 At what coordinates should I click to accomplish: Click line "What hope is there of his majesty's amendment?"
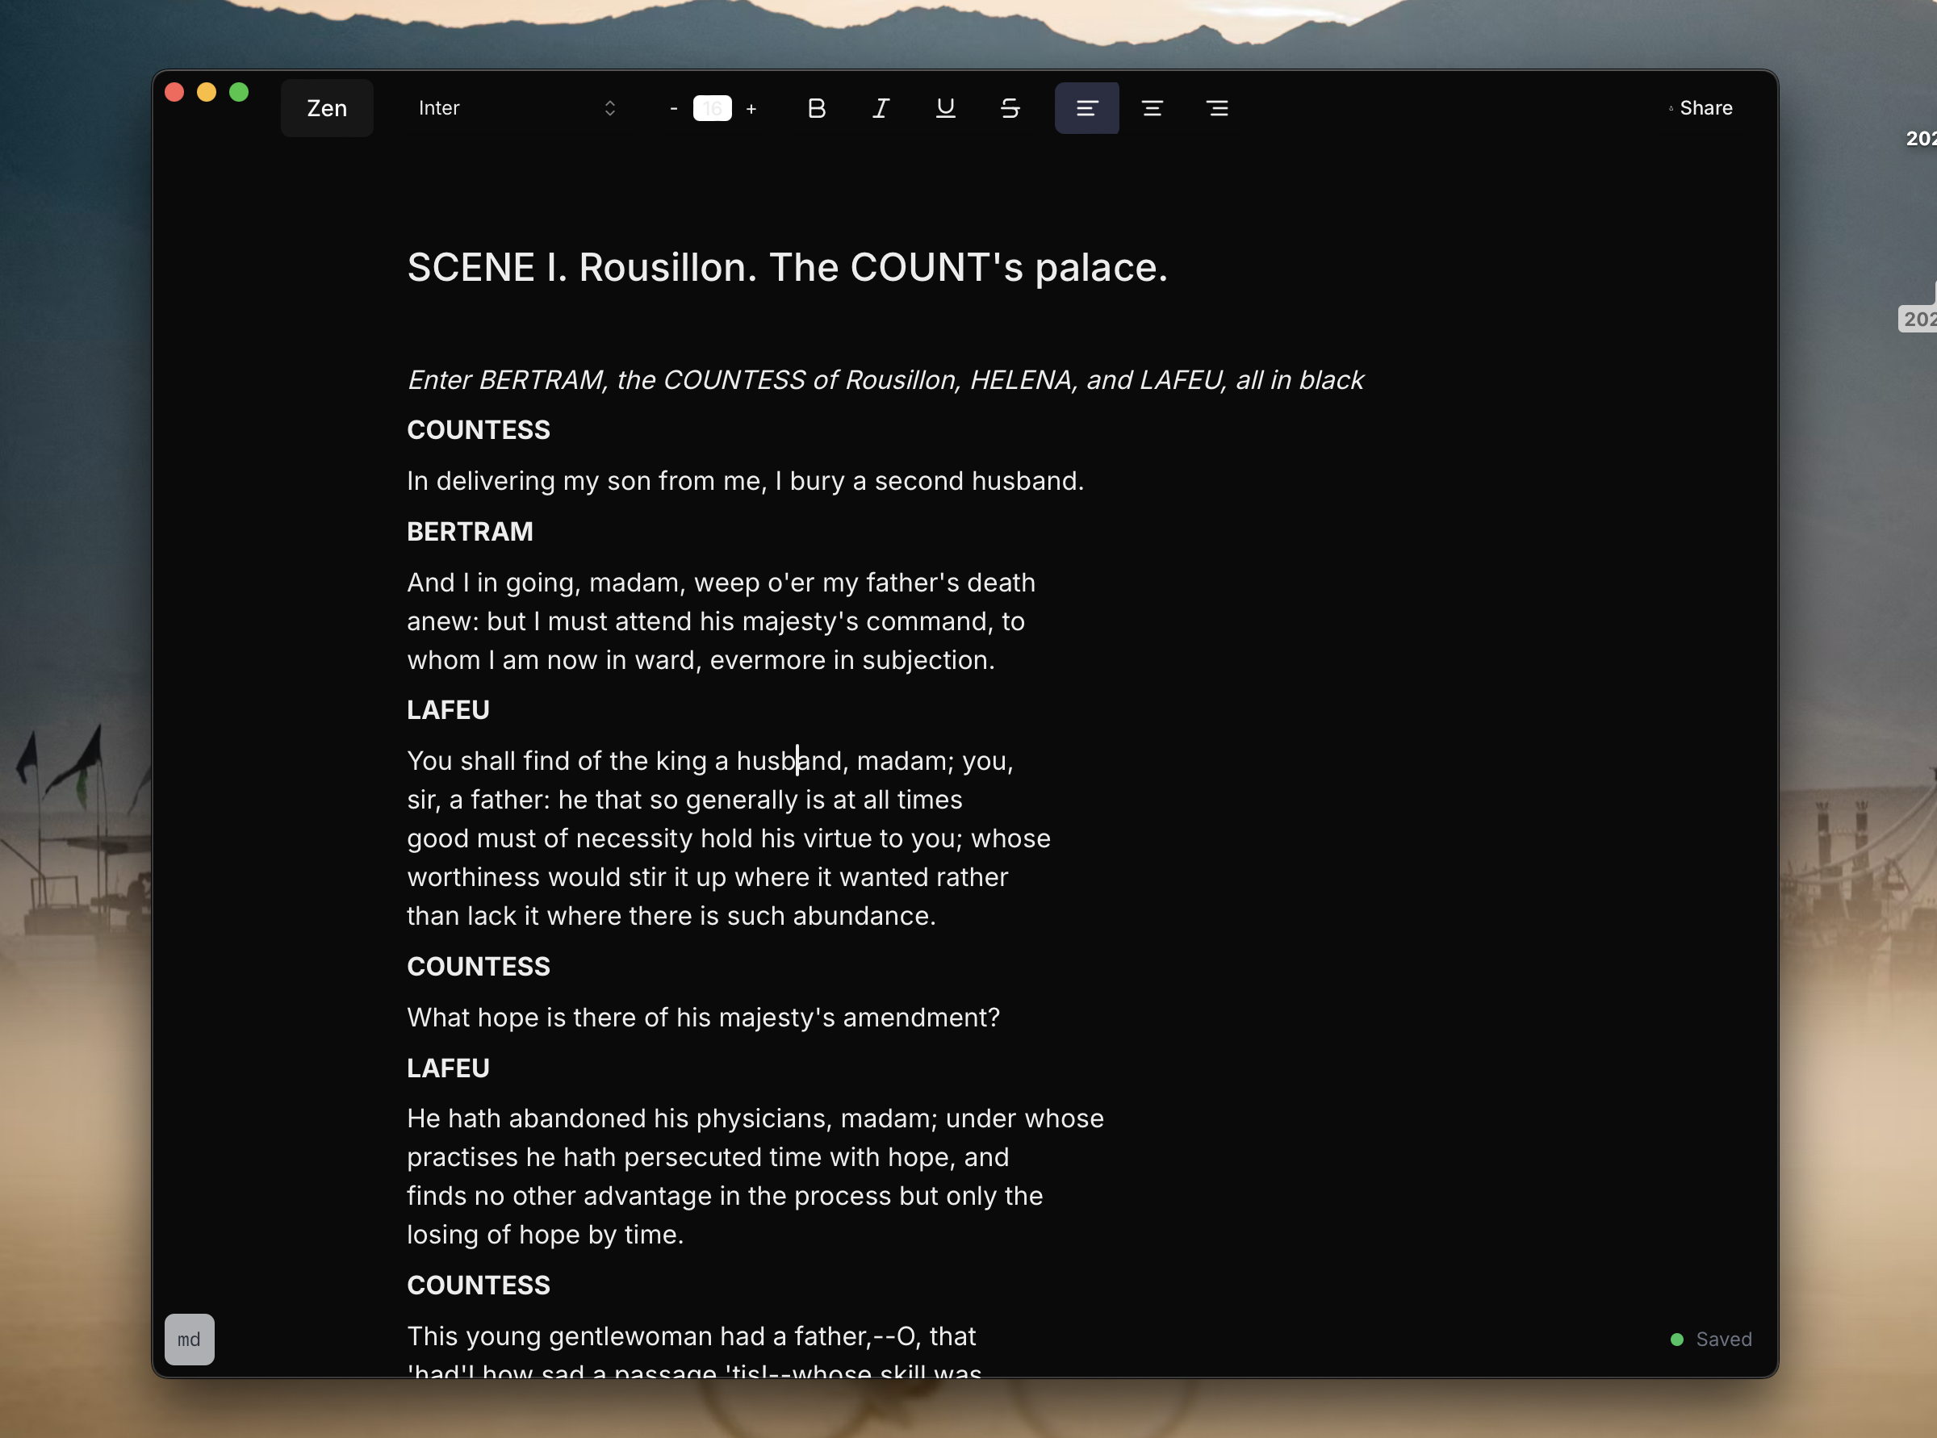704,1017
